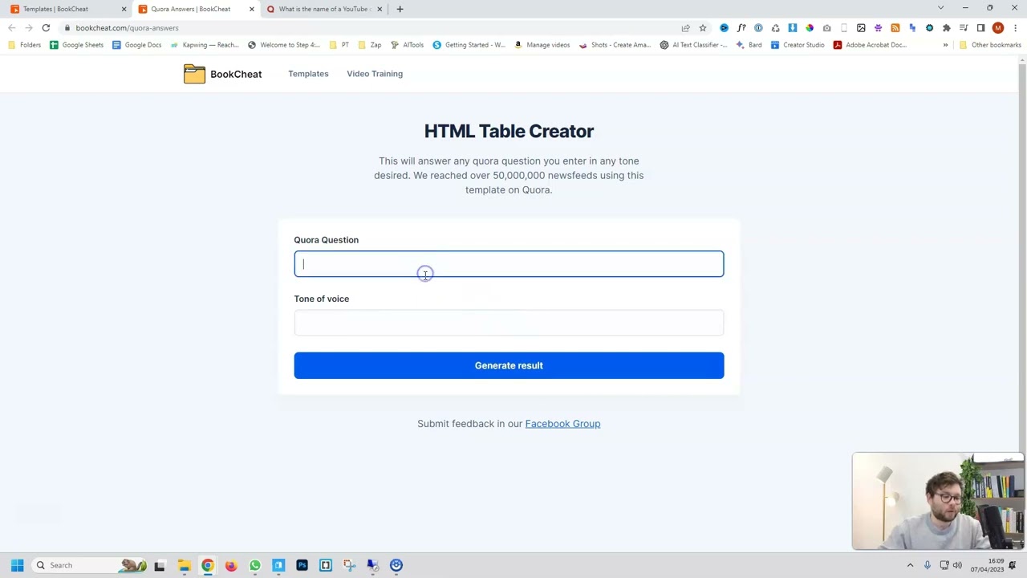Open the Creator Studio bookmark

coord(798,45)
